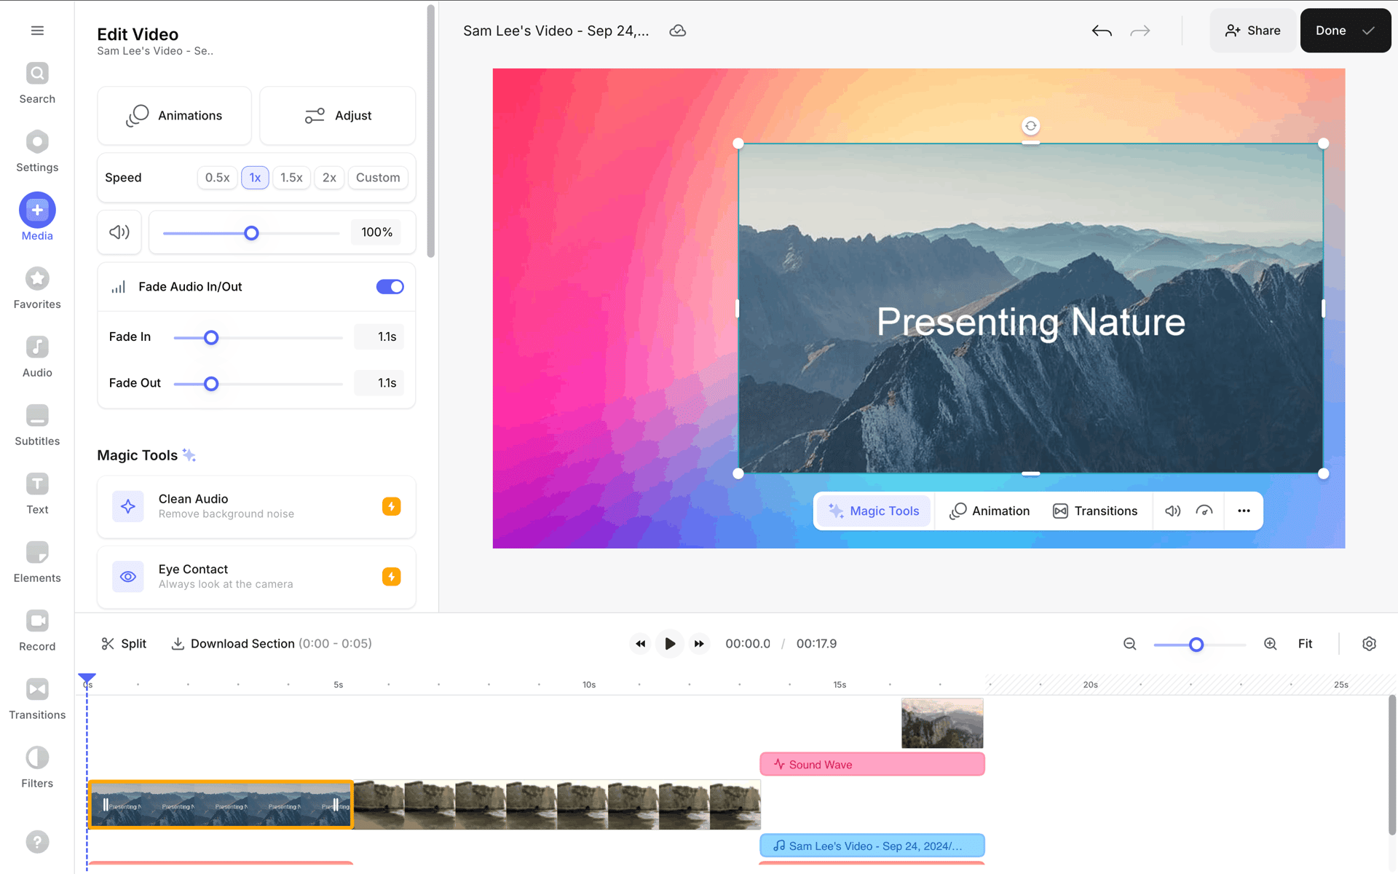This screenshot has width=1398, height=874.
Task: Play the video
Action: point(670,644)
